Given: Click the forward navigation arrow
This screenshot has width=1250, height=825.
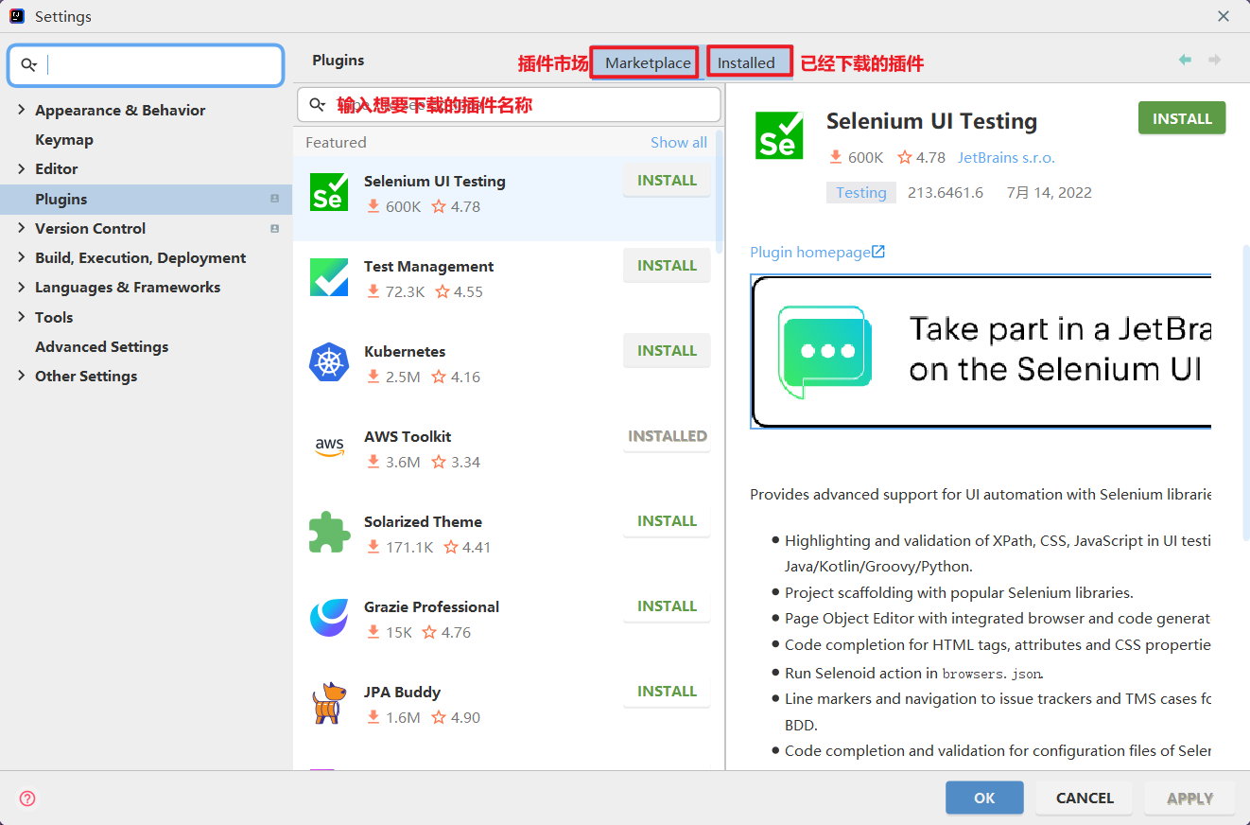Looking at the screenshot, I should tap(1214, 60).
